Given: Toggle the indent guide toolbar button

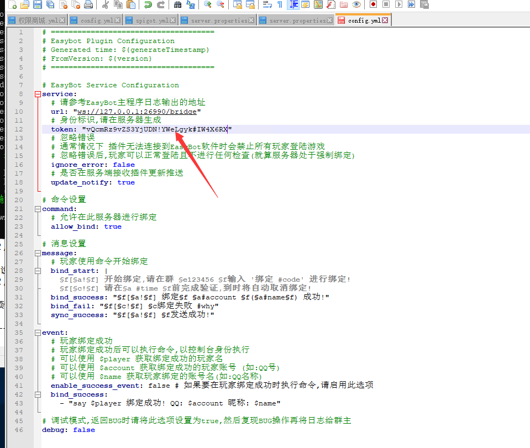Looking at the screenshot, I should click(293, 5).
